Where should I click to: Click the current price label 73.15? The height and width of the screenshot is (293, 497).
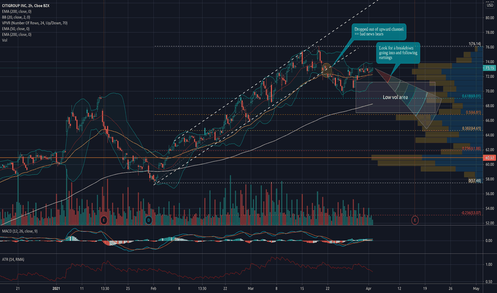(x=490, y=68)
